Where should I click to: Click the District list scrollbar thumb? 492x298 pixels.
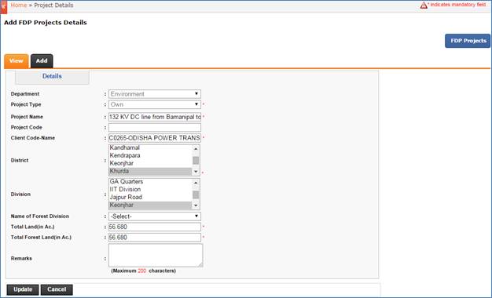click(x=196, y=160)
